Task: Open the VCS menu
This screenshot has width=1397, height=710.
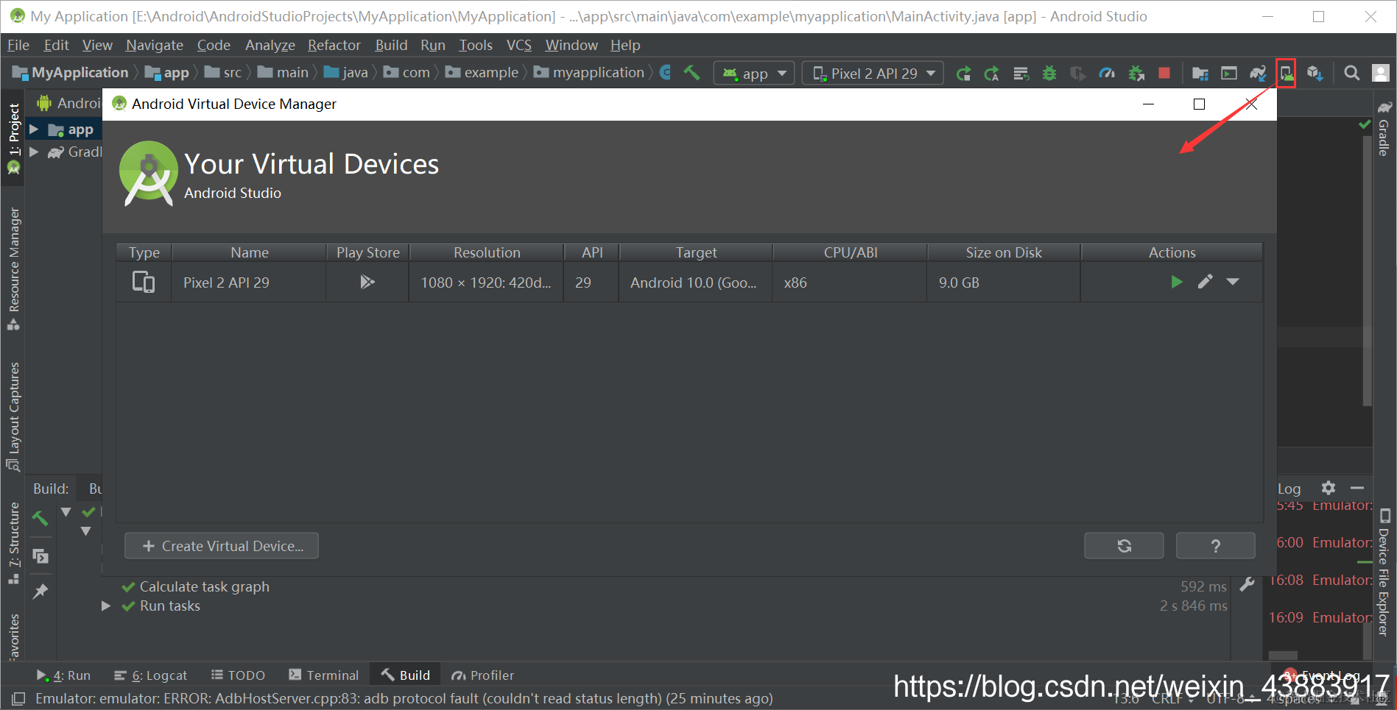Action: [x=519, y=45]
